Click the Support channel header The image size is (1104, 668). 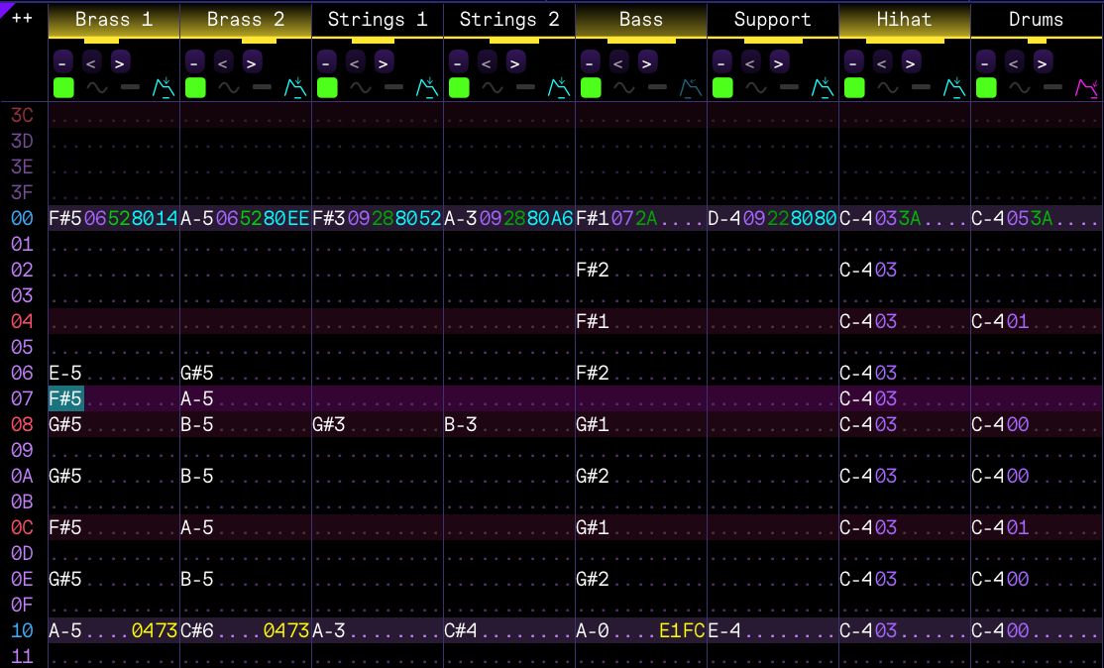[772, 20]
